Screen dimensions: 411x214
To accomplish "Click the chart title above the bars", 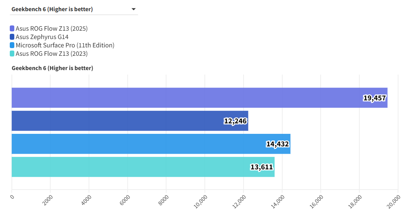I will (x=52, y=68).
